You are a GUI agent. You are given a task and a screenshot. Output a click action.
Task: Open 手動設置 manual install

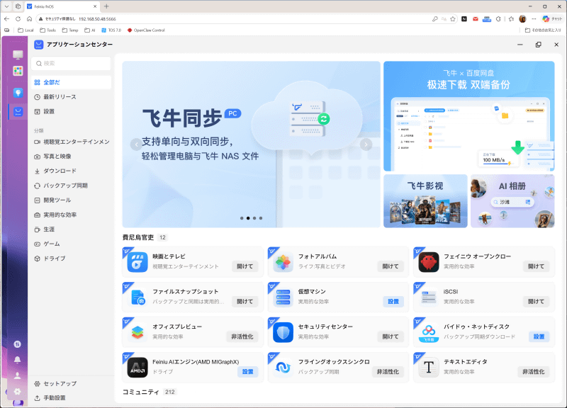coord(71,397)
